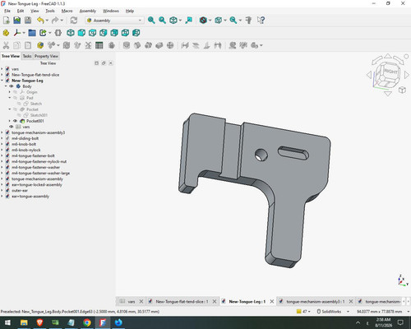This screenshot has height=329, width=411.
Task: Create a new document with the New icon
Action: pyautogui.click(x=7, y=21)
